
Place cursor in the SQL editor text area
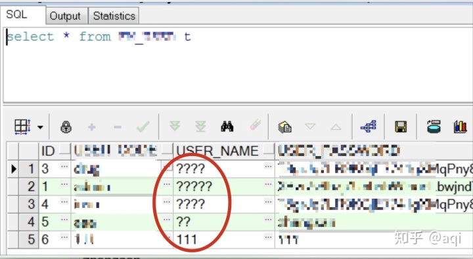coord(238,65)
